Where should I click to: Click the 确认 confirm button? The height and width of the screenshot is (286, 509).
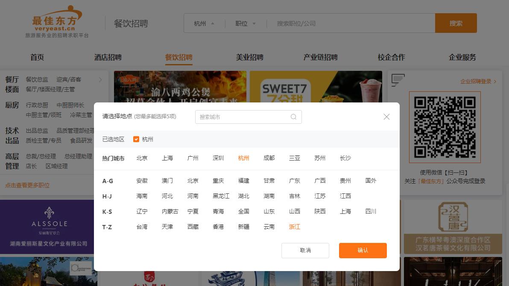coord(363,251)
